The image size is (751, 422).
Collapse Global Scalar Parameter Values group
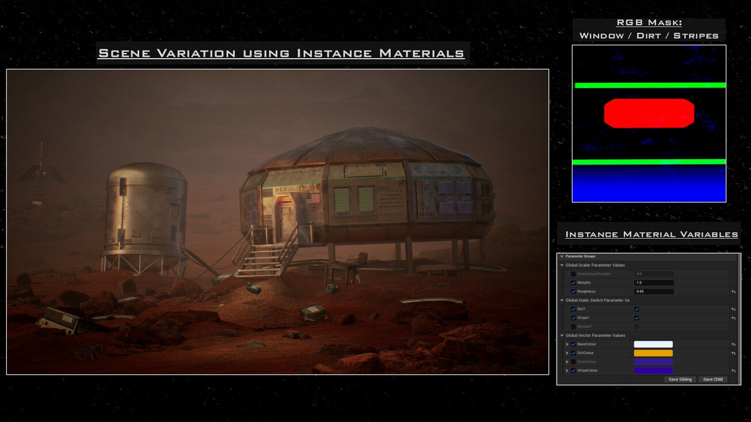562,265
